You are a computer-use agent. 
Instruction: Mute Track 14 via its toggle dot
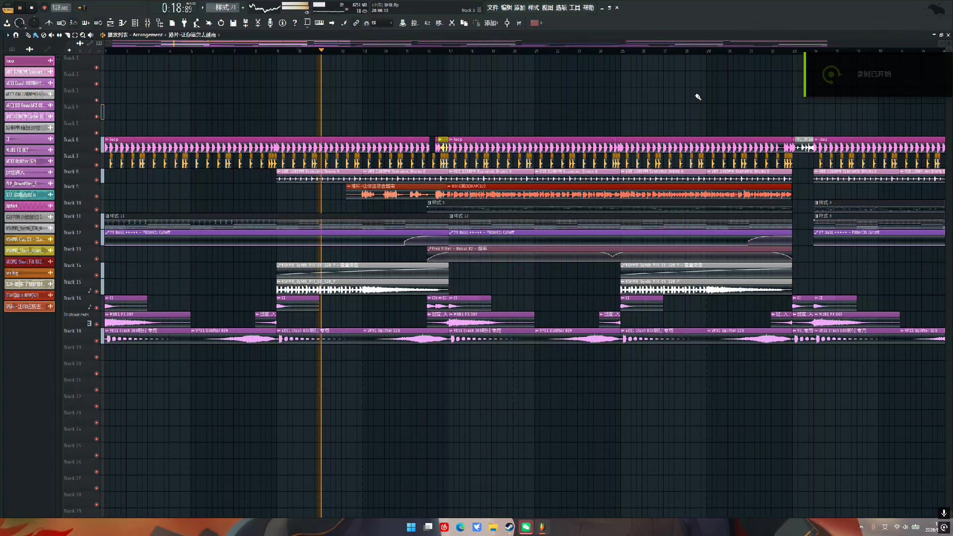pos(96,275)
